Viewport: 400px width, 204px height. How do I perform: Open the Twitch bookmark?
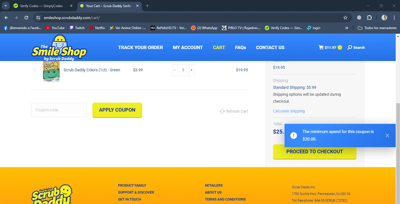click(77, 28)
